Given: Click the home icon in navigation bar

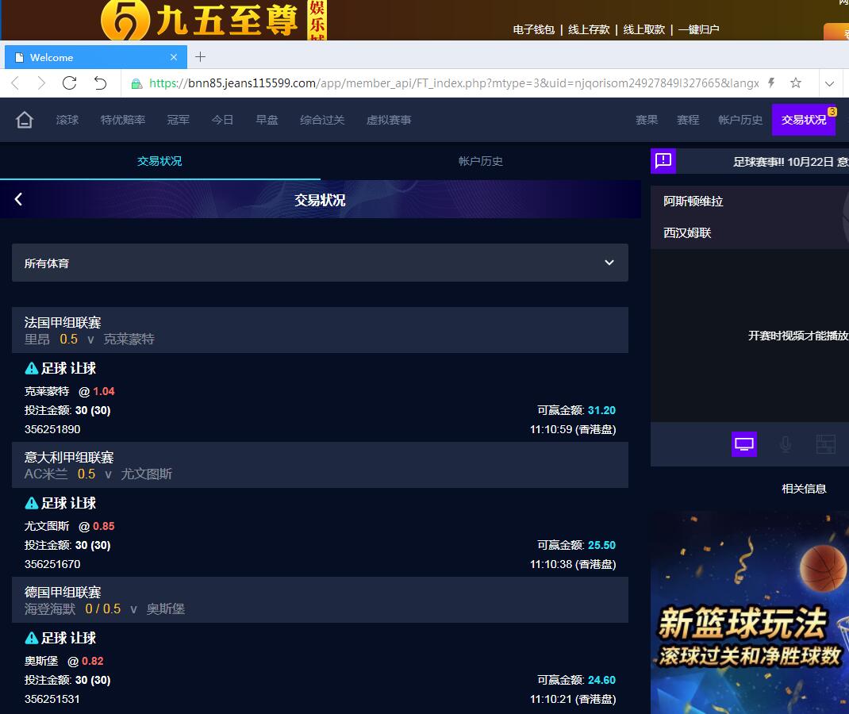Looking at the screenshot, I should coord(25,120).
